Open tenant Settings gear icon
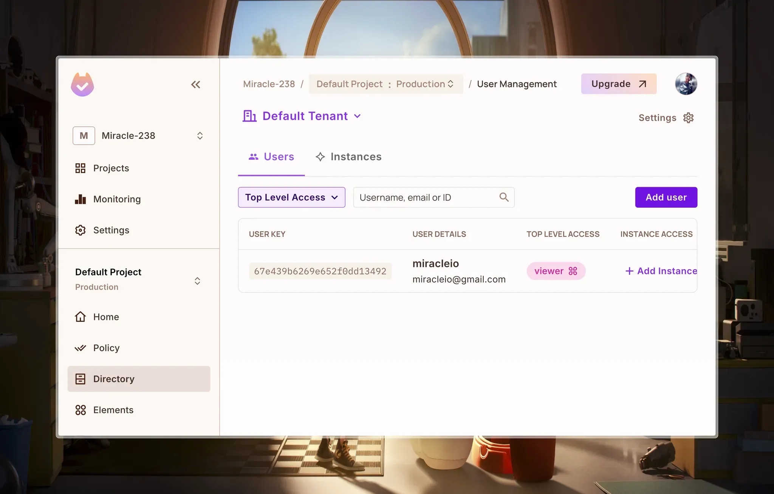774x494 pixels. tap(688, 118)
